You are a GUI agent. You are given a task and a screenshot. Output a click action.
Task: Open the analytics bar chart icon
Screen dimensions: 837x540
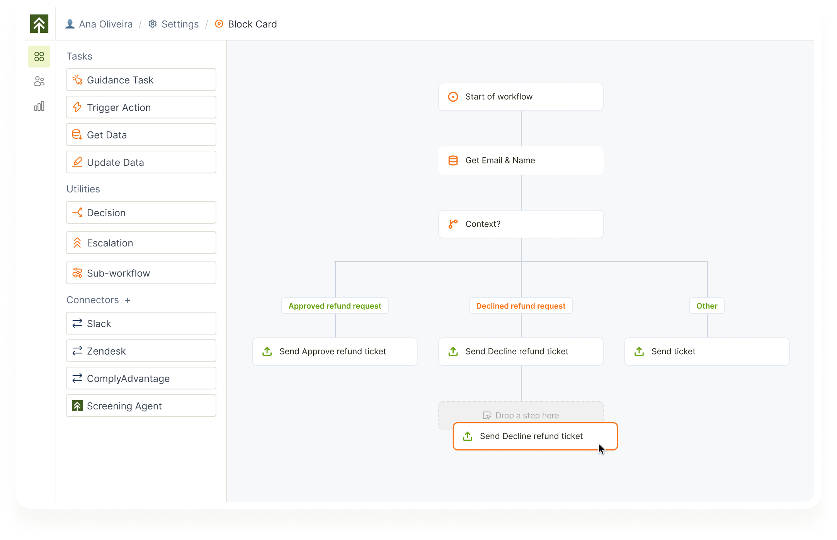pos(39,106)
